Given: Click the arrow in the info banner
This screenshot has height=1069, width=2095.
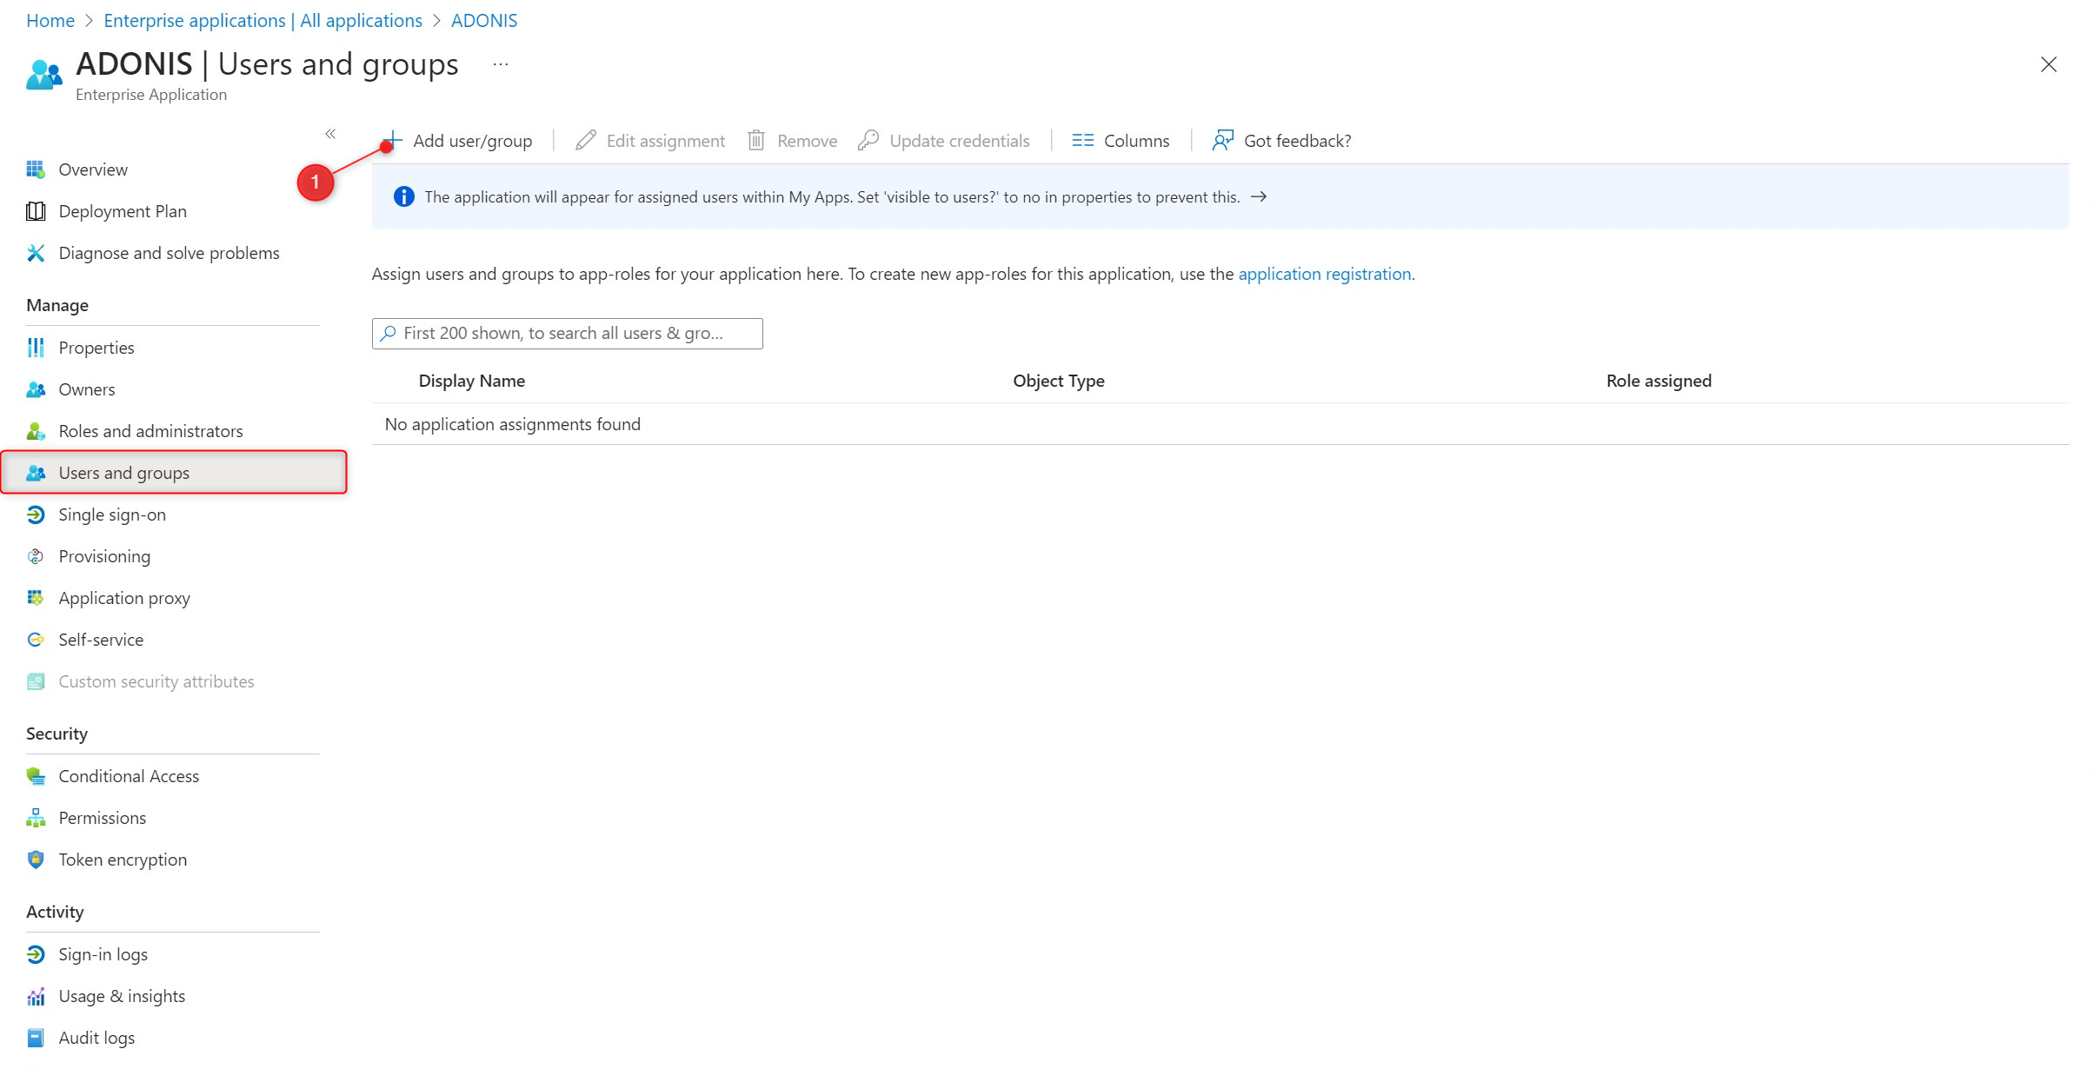Looking at the screenshot, I should coord(1258,196).
